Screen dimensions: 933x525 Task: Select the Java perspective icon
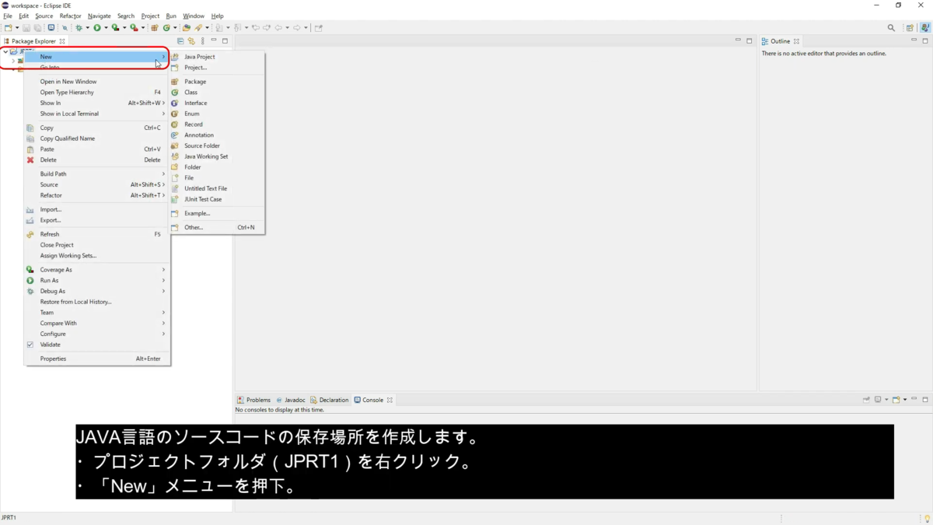(924, 27)
